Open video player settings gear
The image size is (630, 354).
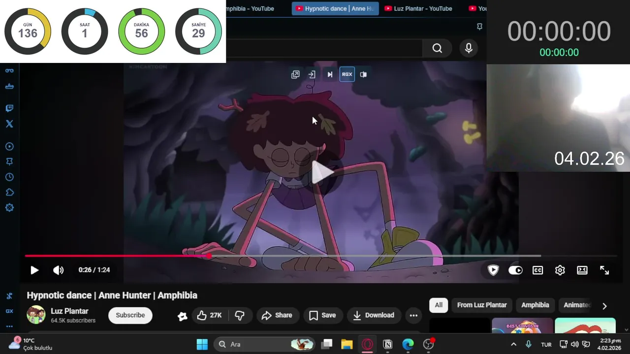coord(560,270)
